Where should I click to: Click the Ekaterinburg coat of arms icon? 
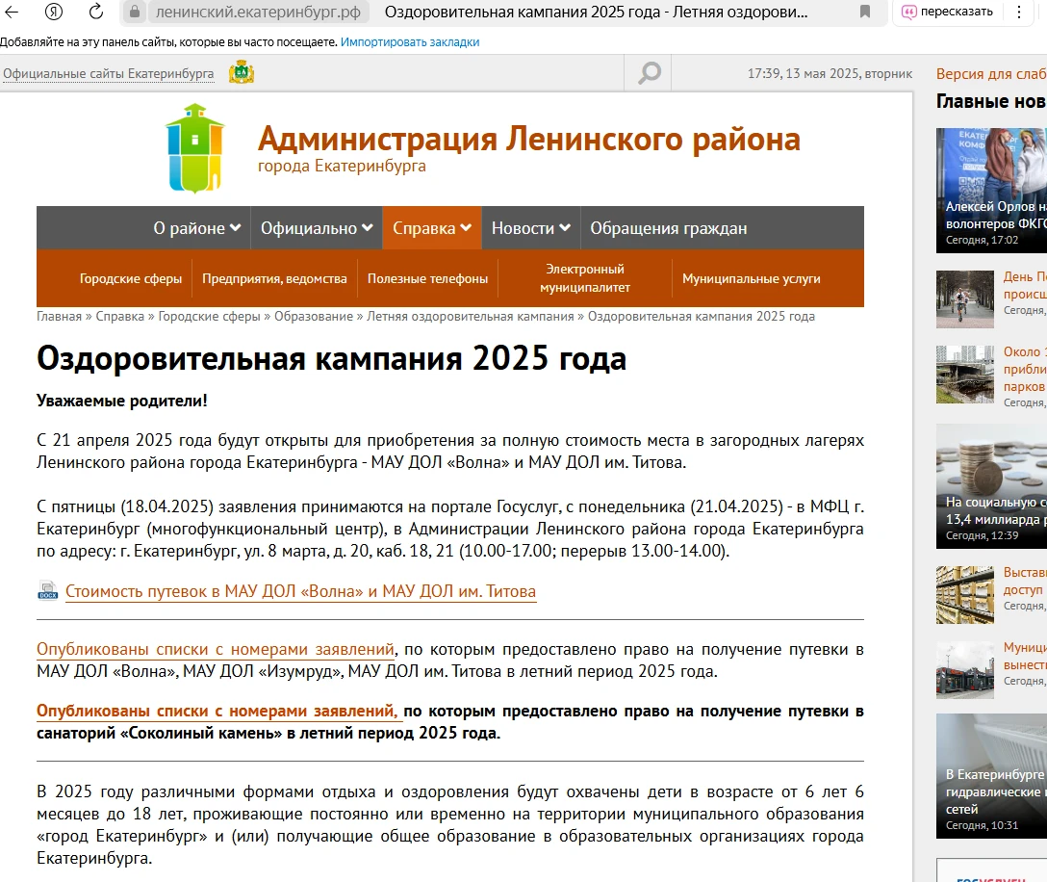242,73
